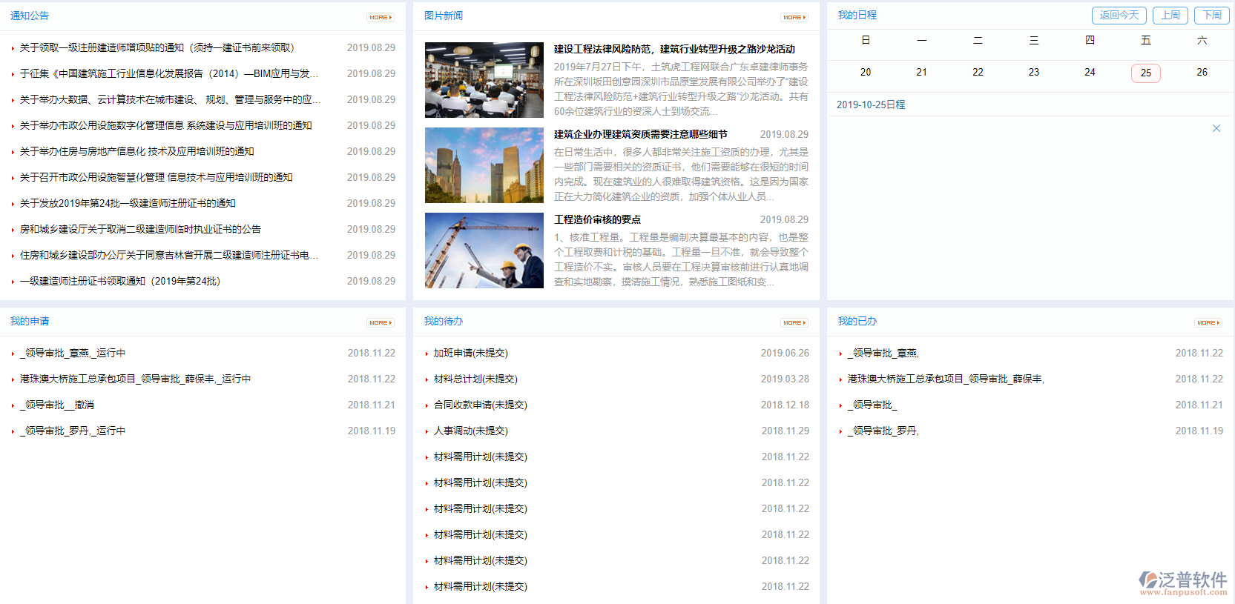
Task: Click the 返回今天 button
Action: tap(1119, 15)
